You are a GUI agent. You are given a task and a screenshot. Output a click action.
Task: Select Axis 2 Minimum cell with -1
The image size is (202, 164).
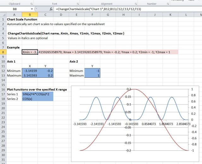93,71
